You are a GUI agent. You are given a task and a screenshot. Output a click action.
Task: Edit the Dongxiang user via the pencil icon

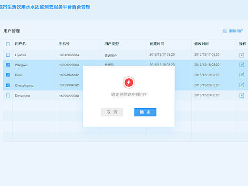242,95
